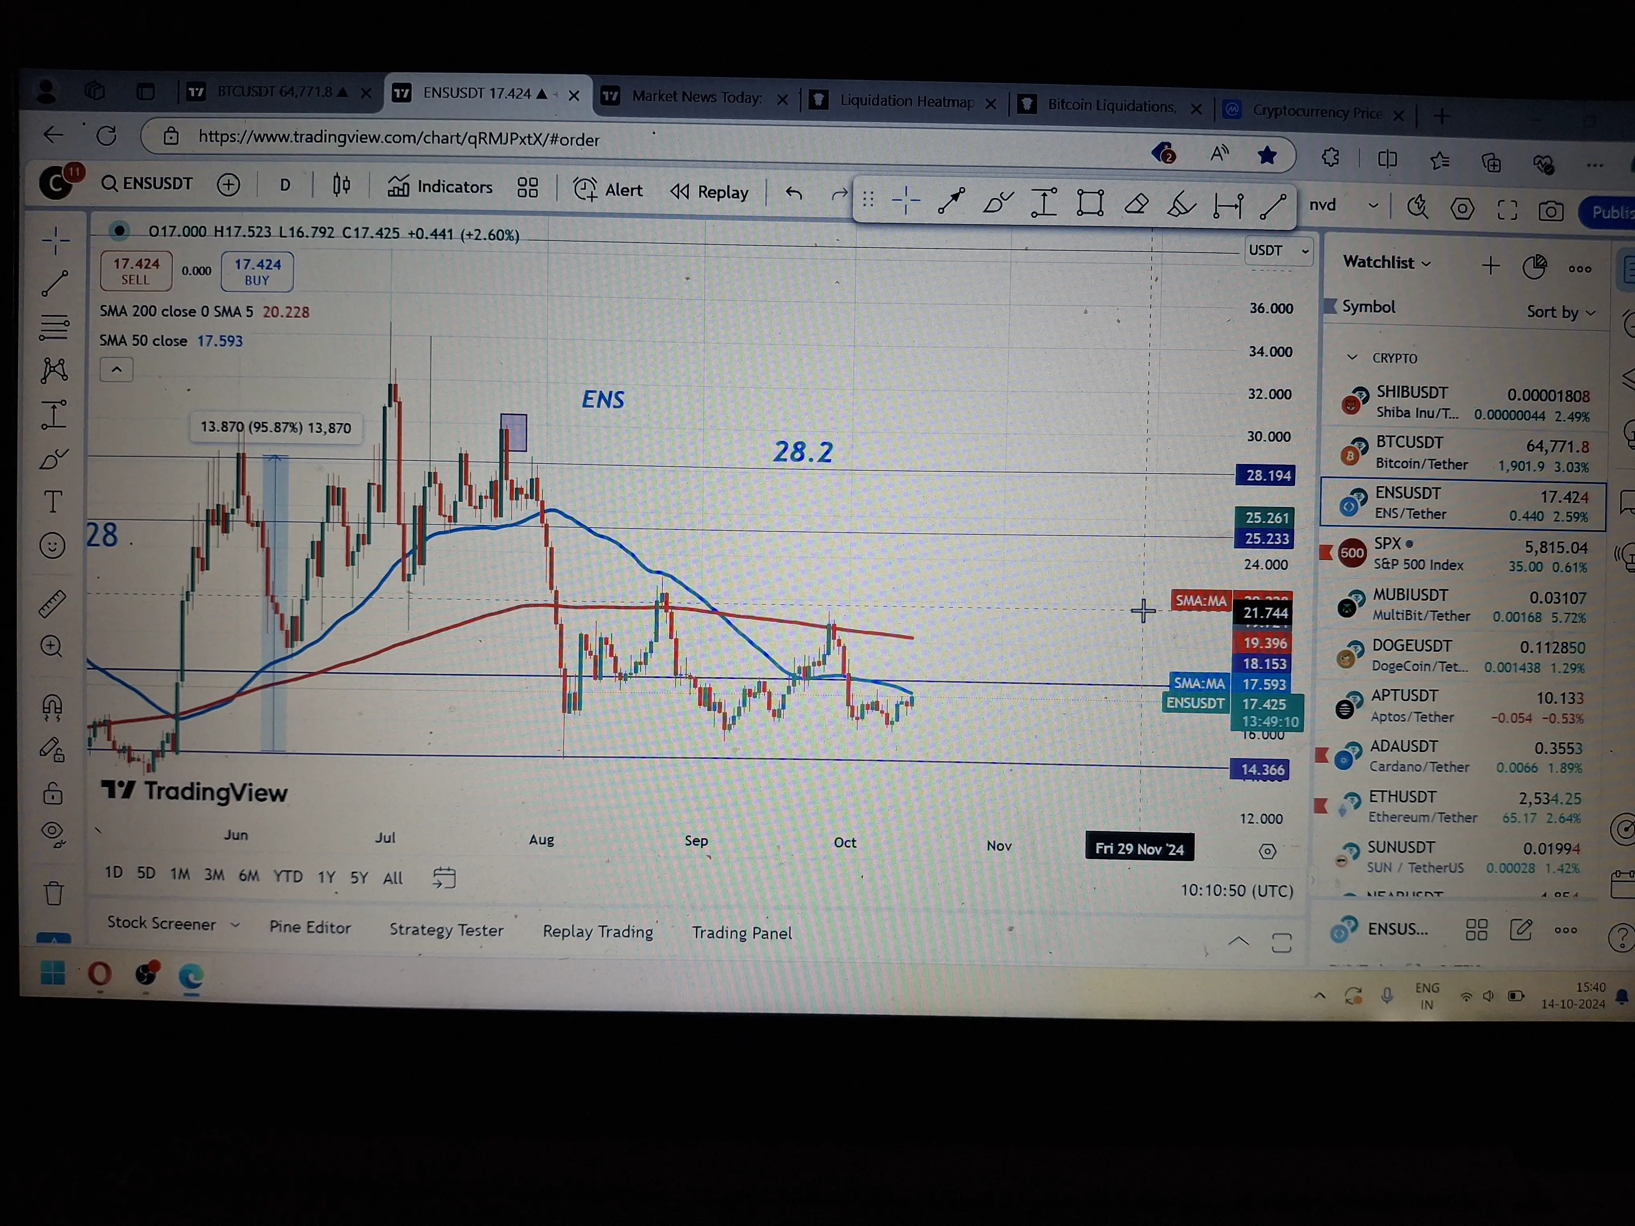Click the 17.424 BUY button
This screenshot has width=1635, height=1226.
[257, 271]
